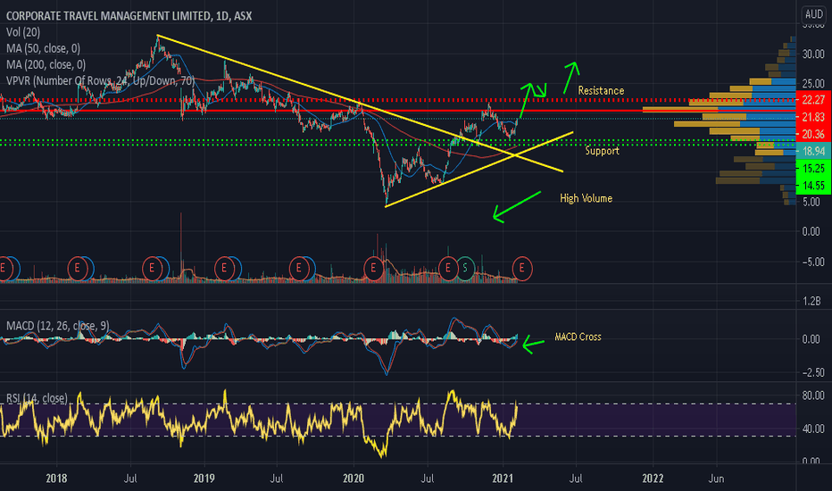The height and width of the screenshot is (491, 832).
Task: Click the 2020 label on time axis
Action: click(354, 479)
